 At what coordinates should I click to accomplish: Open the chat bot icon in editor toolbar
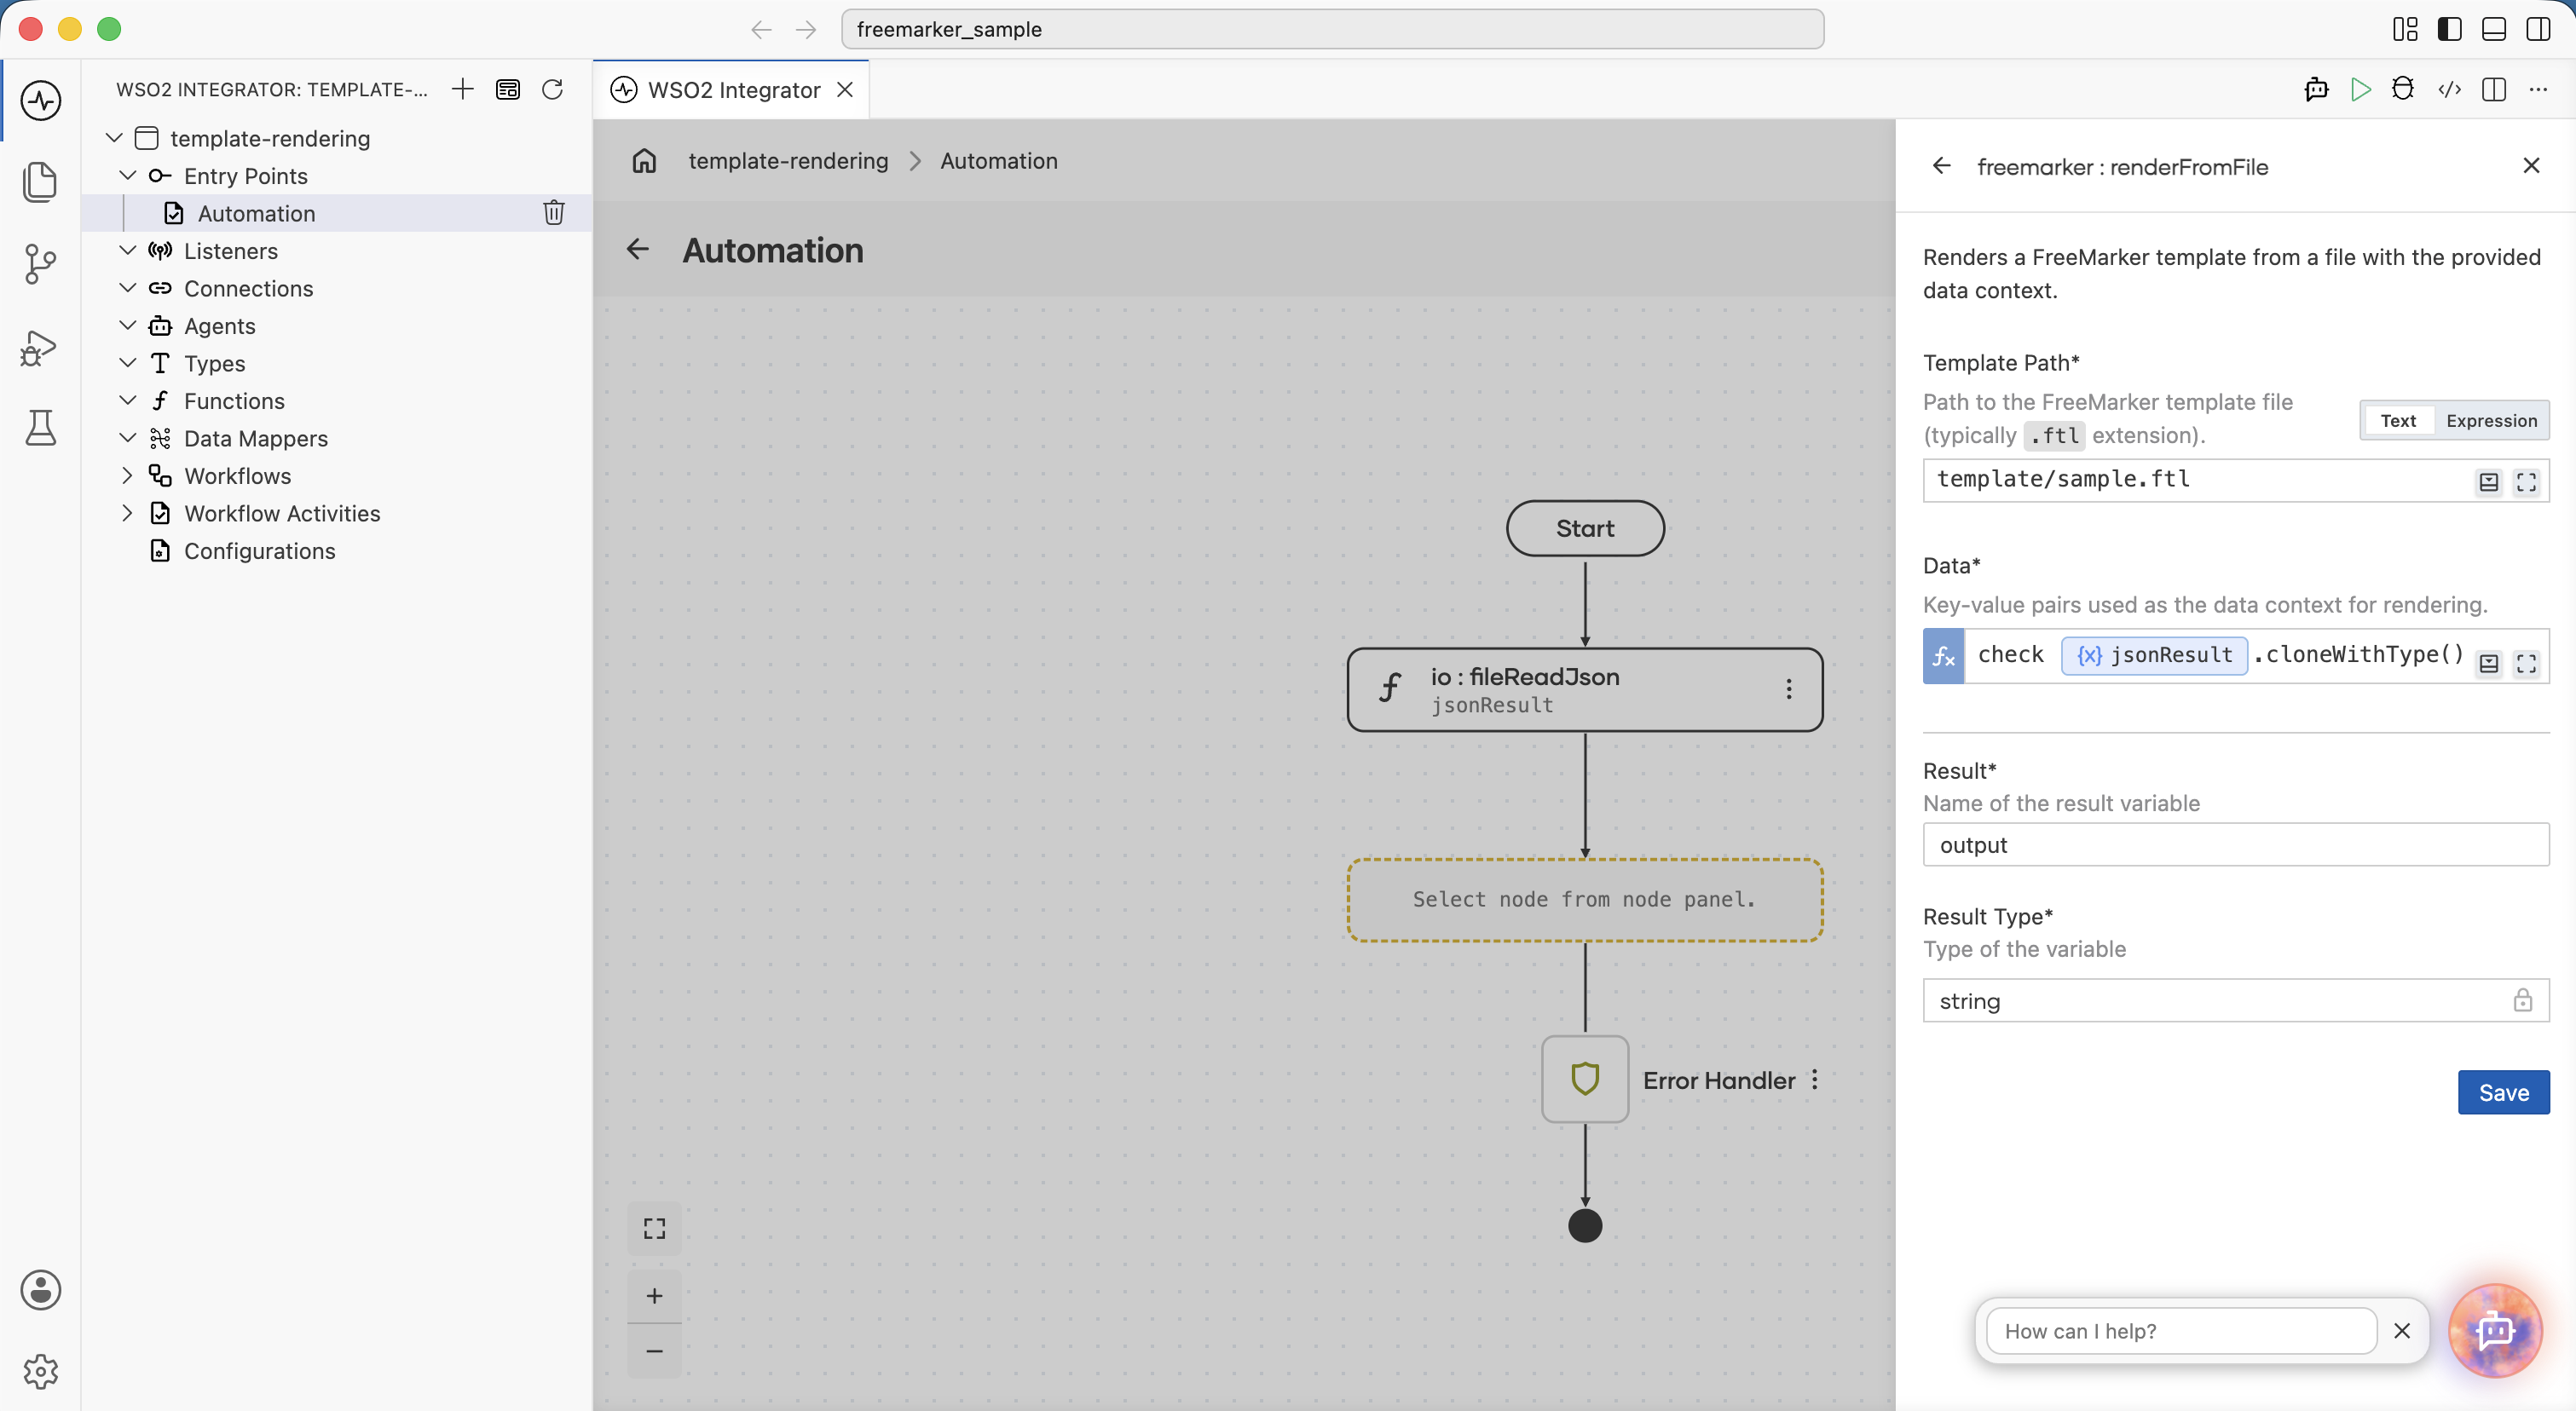pyautogui.click(x=2316, y=90)
